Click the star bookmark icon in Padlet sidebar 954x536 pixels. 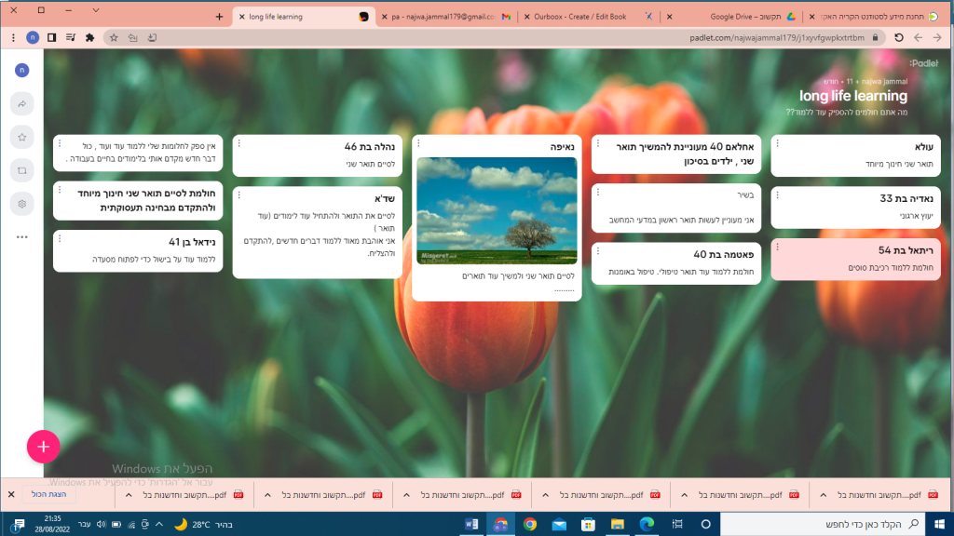22,137
